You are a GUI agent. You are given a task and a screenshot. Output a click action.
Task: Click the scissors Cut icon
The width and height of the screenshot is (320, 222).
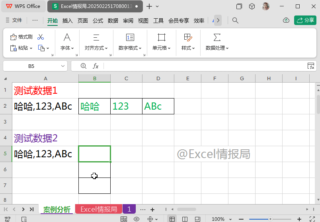coord(41,37)
